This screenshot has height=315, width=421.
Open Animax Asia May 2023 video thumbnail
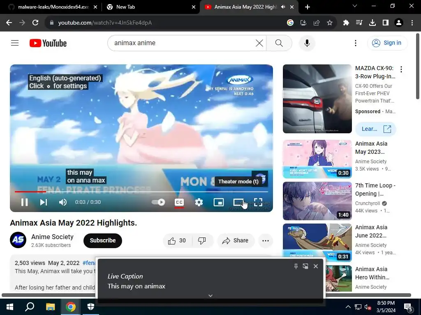tap(317, 159)
